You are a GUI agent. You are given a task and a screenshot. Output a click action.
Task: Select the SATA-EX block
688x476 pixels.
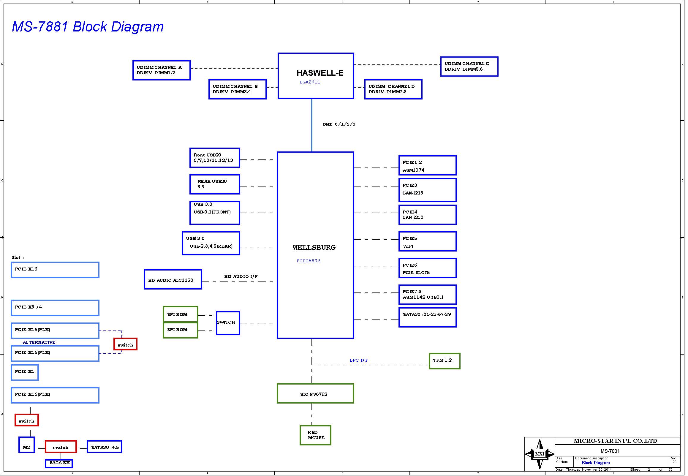pos(59,464)
